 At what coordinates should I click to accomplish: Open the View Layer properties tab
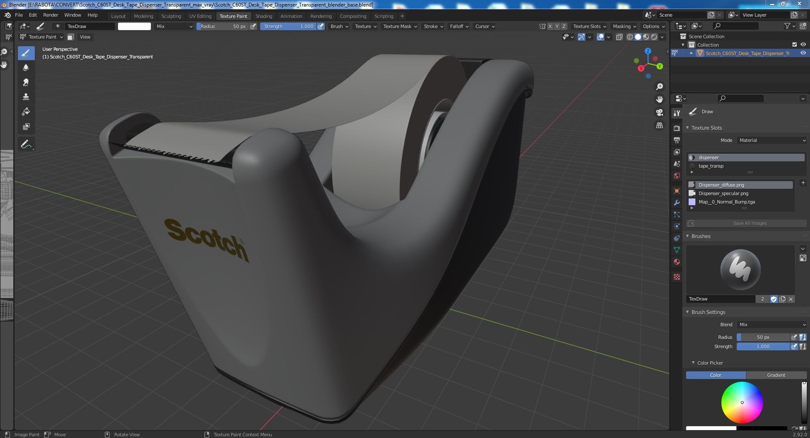(x=677, y=152)
